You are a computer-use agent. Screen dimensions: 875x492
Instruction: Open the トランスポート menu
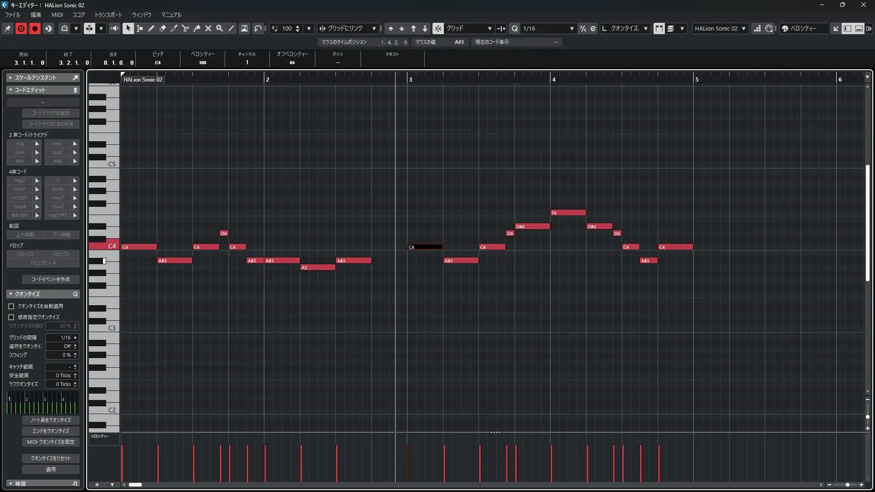108,15
